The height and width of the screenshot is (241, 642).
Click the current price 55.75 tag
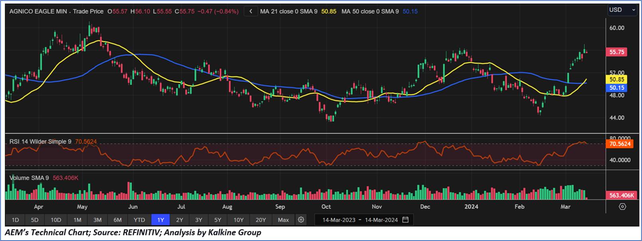click(x=617, y=52)
